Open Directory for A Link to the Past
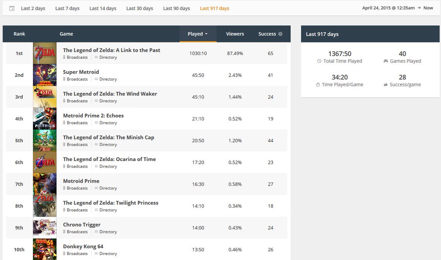Image resolution: width=441 pixels, height=260 pixels. 105,57
